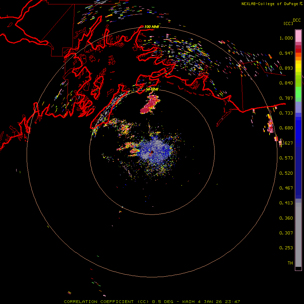304x304 pixels.
Task: Select the 0.253 scale value
Action: [286, 248]
